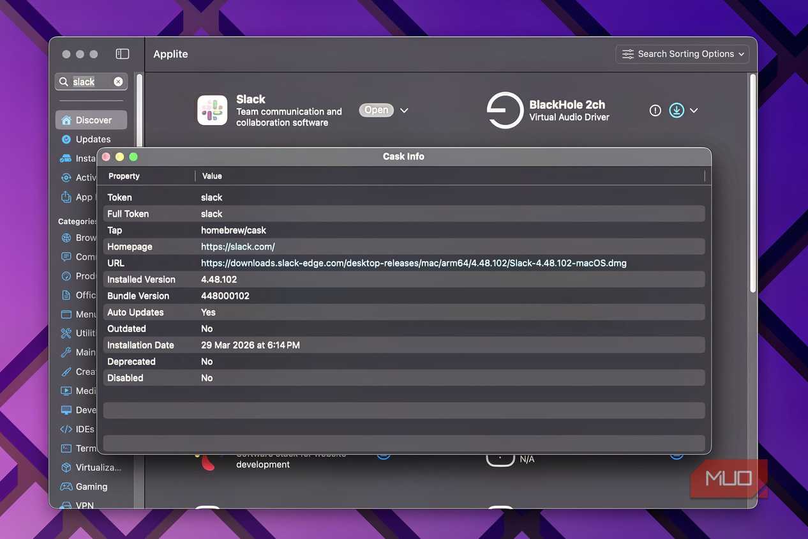Viewport: 808px width, 539px height.
Task: Click the Property column header
Action: [x=124, y=176]
